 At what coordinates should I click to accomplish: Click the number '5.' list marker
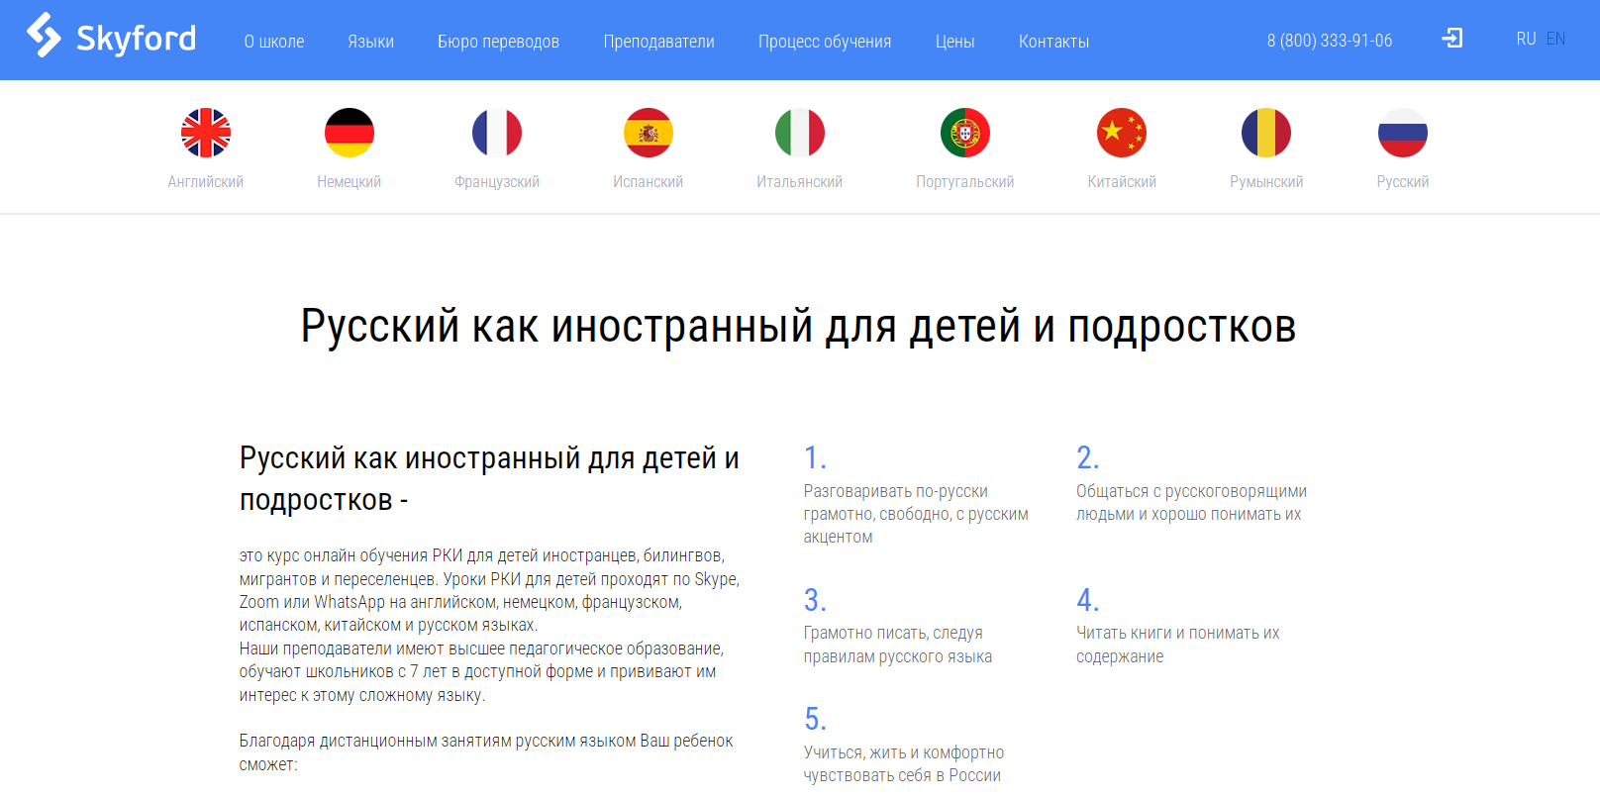[815, 719]
